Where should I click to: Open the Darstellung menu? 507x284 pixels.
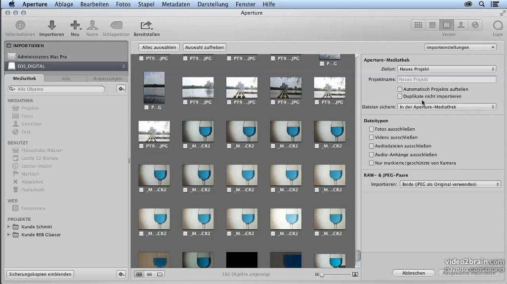[x=213, y=4]
